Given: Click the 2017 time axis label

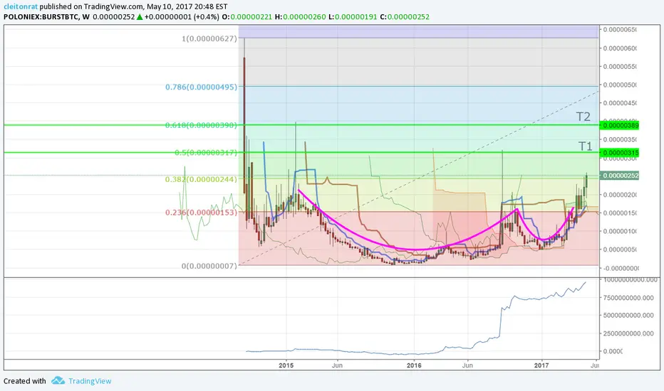Looking at the screenshot, I should [541, 365].
